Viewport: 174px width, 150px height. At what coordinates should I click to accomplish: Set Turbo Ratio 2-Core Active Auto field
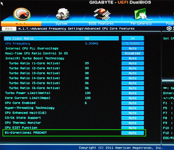coord(133,68)
